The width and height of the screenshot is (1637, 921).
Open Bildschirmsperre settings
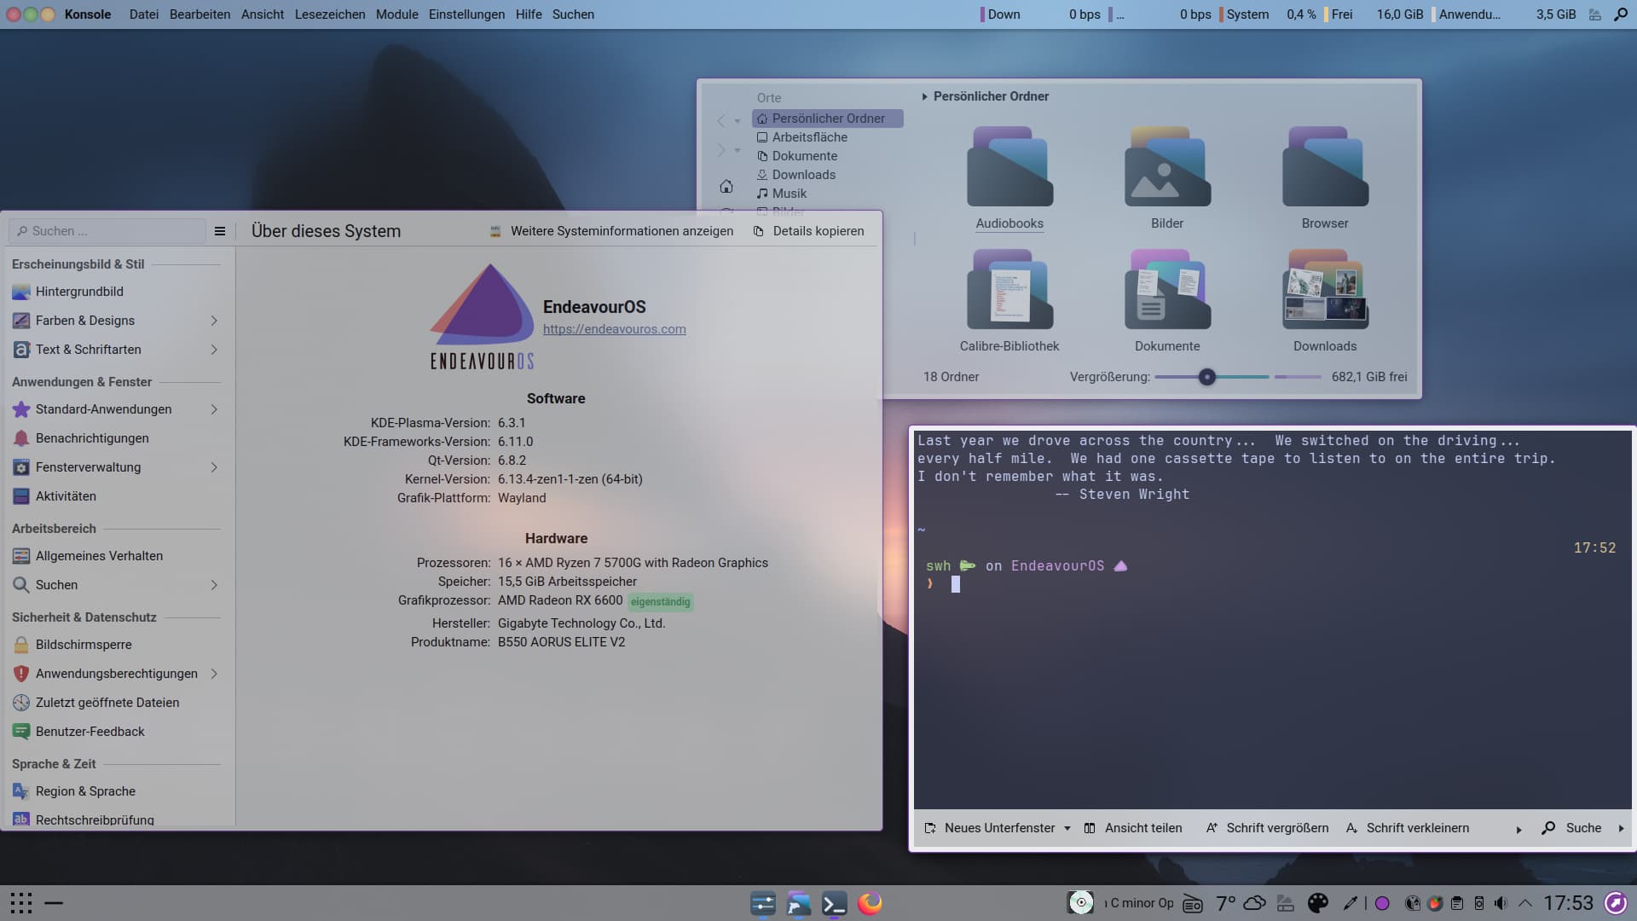click(x=116, y=645)
